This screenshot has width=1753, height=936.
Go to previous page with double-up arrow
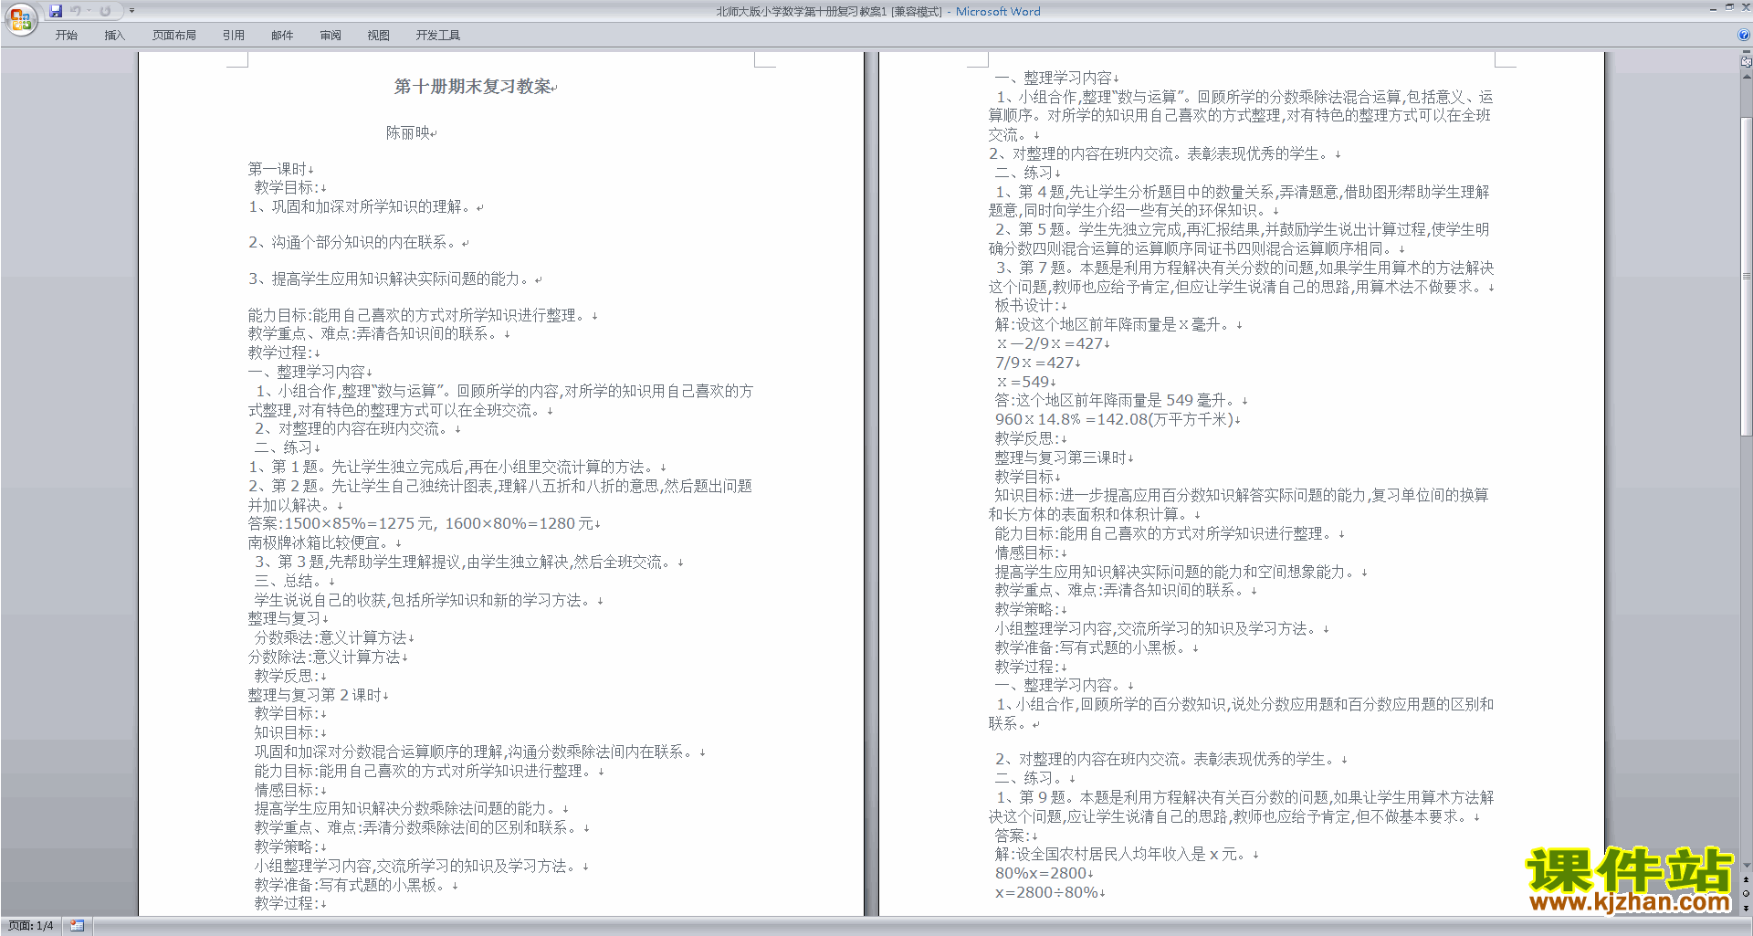(1747, 880)
